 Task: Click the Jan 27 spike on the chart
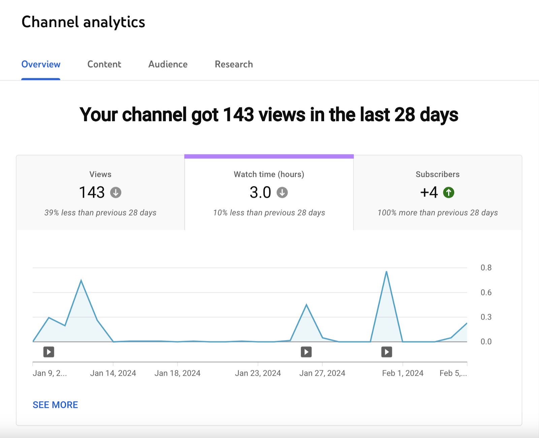(306, 304)
